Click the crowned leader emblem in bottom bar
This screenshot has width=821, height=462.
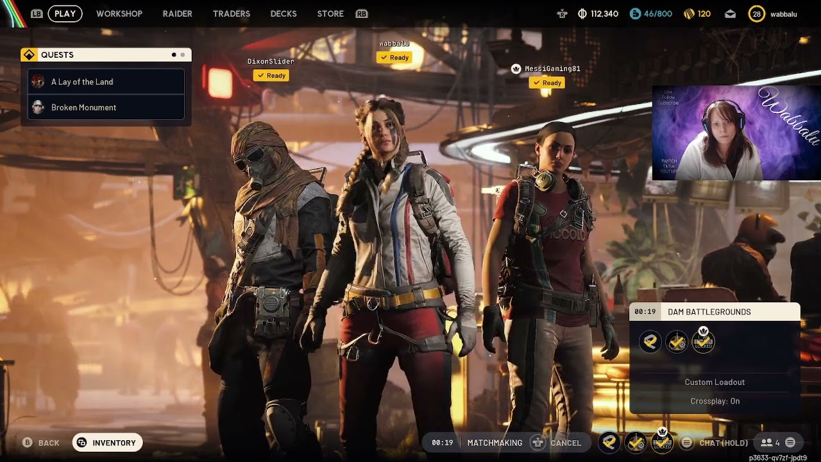[663, 441]
